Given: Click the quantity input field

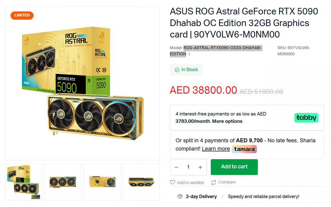Looking at the screenshot, I should point(188,167).
